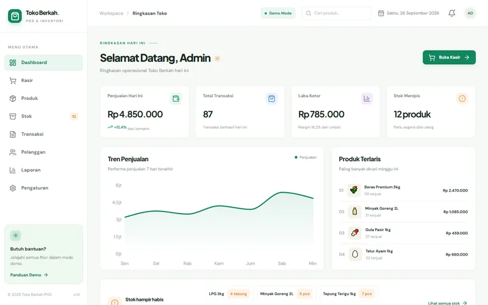Click the Penjualan chart legend dot
This screenshot has width=488, height=305.
click(296, 157)
